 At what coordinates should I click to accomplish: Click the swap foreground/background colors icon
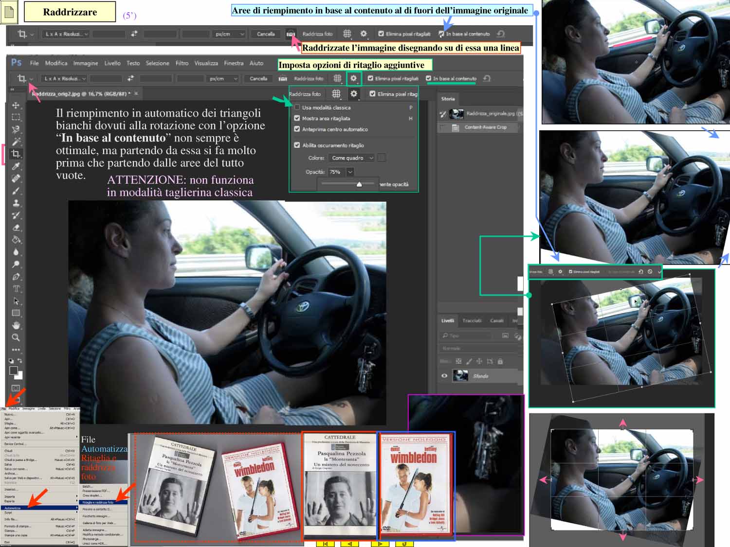[x=20, y=360]
